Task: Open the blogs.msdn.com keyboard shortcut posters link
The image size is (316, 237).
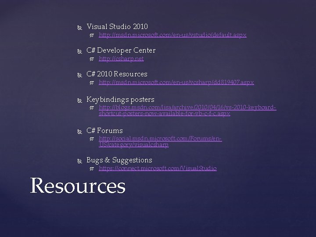Action: [187, 111]
